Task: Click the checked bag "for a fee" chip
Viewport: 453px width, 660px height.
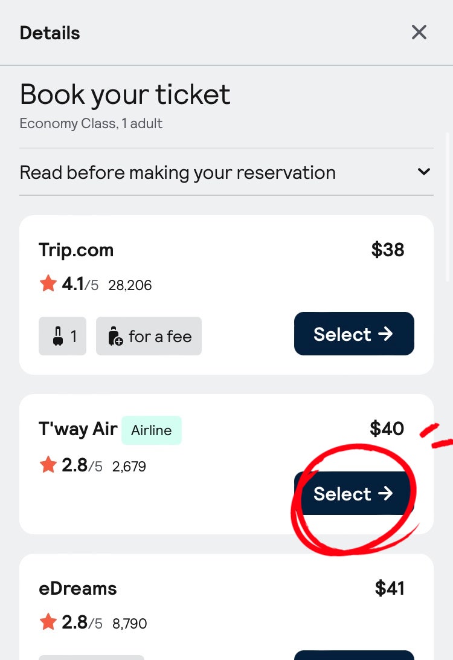Action: pos(149,336)
